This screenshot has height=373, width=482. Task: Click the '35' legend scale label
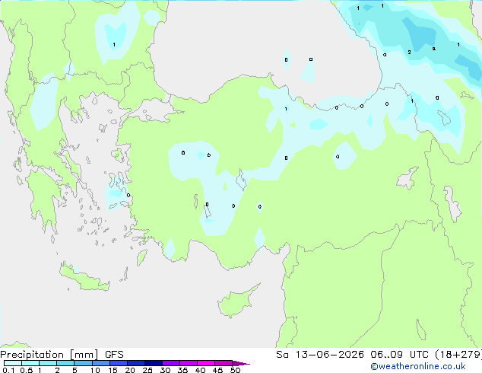click(182, 370)
